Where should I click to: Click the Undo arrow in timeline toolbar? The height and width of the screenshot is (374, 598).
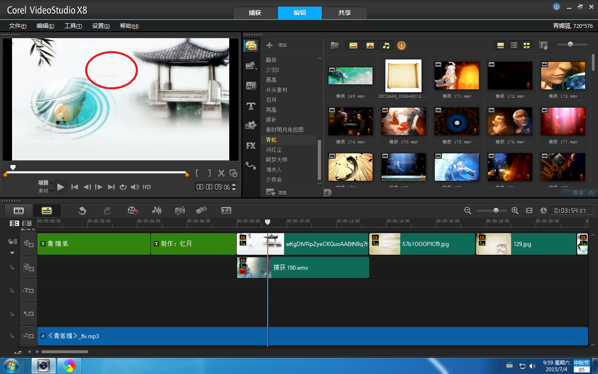pos(82,211)
